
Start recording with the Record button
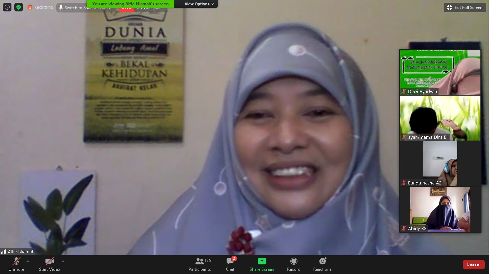[x=294, y=264]
